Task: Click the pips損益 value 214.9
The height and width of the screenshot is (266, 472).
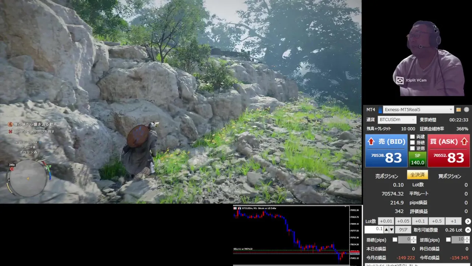Action: pos(397,202)
